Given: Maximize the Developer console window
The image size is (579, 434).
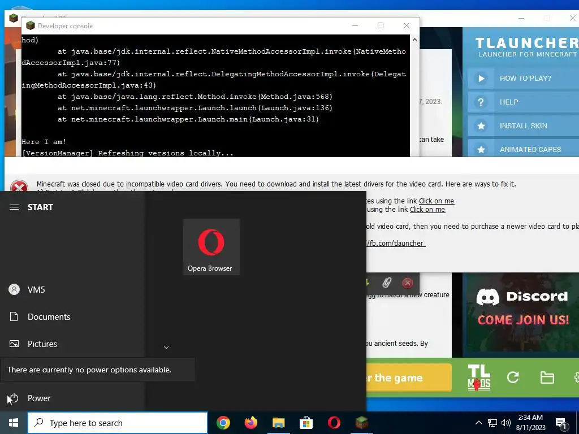Looking at the screenshot, I should [381, 25].
